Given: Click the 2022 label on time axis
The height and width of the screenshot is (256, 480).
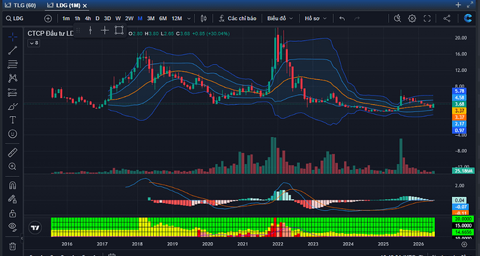Looking at the screenshot, I should [x=278, y=244].
